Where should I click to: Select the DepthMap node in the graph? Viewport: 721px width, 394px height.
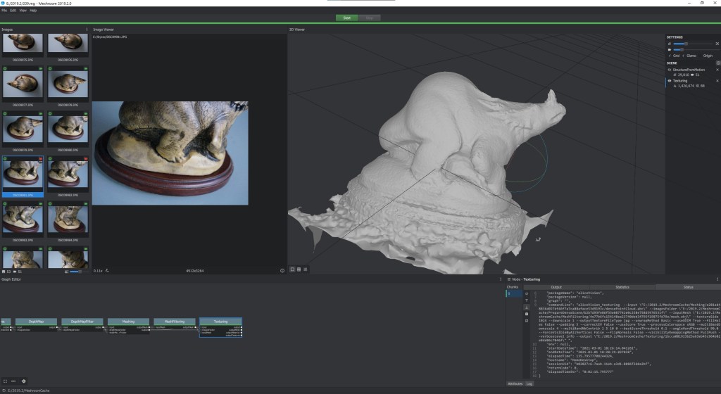pos(36,321)
